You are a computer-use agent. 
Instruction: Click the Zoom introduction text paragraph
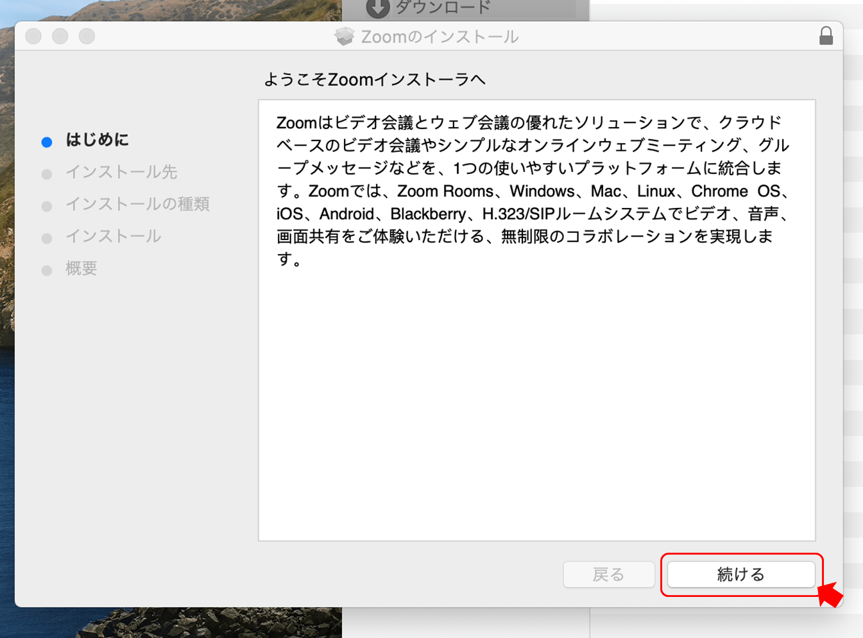533,191
